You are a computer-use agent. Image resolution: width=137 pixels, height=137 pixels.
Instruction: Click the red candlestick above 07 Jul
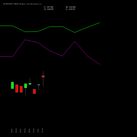[21, 89]
